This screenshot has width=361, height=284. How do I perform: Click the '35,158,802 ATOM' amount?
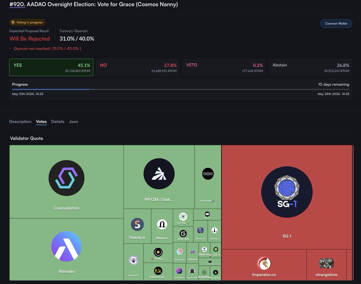(78, 71)
